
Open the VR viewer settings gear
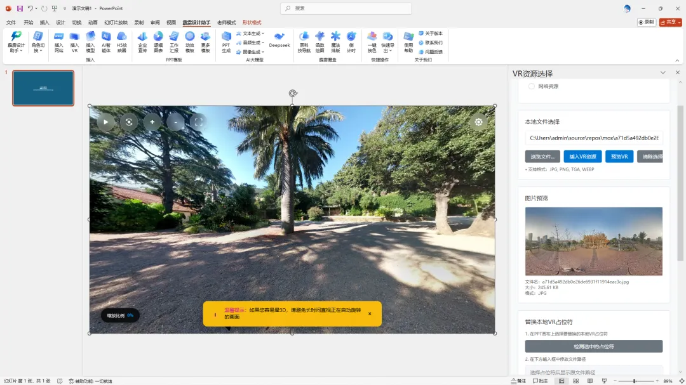(479, 122)
